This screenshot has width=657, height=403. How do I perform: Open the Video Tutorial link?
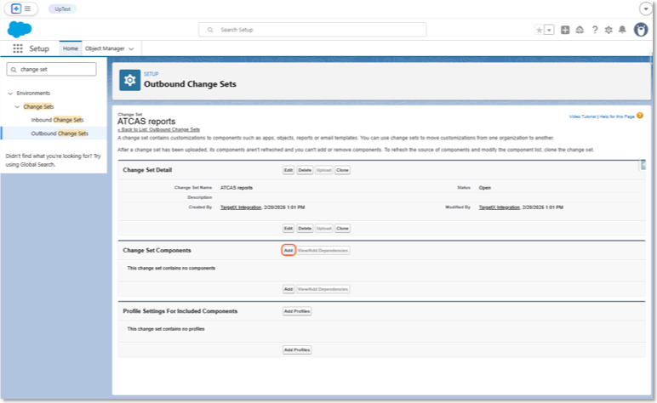click(x=582, y=116)
